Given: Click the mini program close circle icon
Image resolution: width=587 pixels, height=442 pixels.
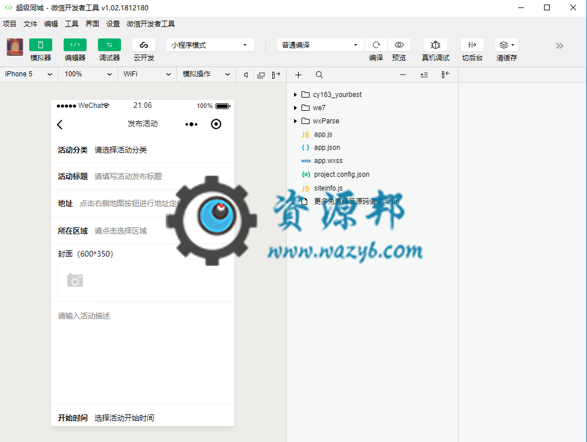Looking at the screenshot, I should (x=216, y=124).
